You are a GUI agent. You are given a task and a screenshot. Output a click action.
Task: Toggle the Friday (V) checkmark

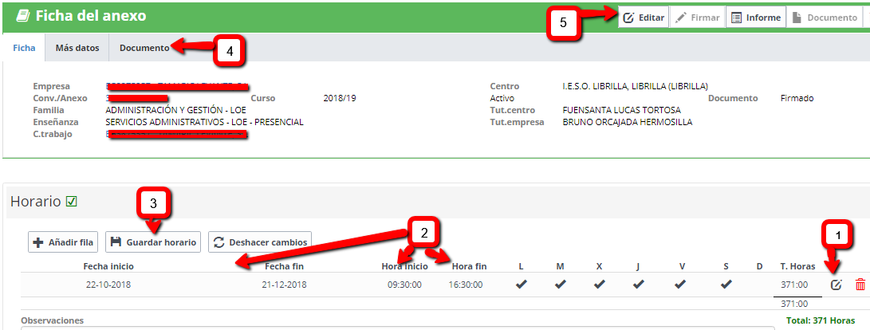679,285
